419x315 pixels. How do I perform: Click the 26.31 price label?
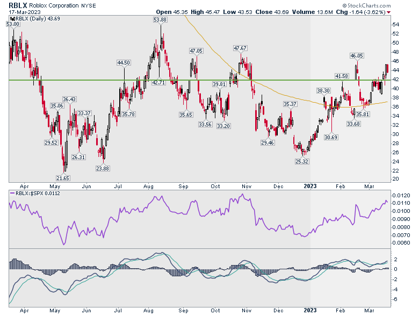click(x=78, y=157)
